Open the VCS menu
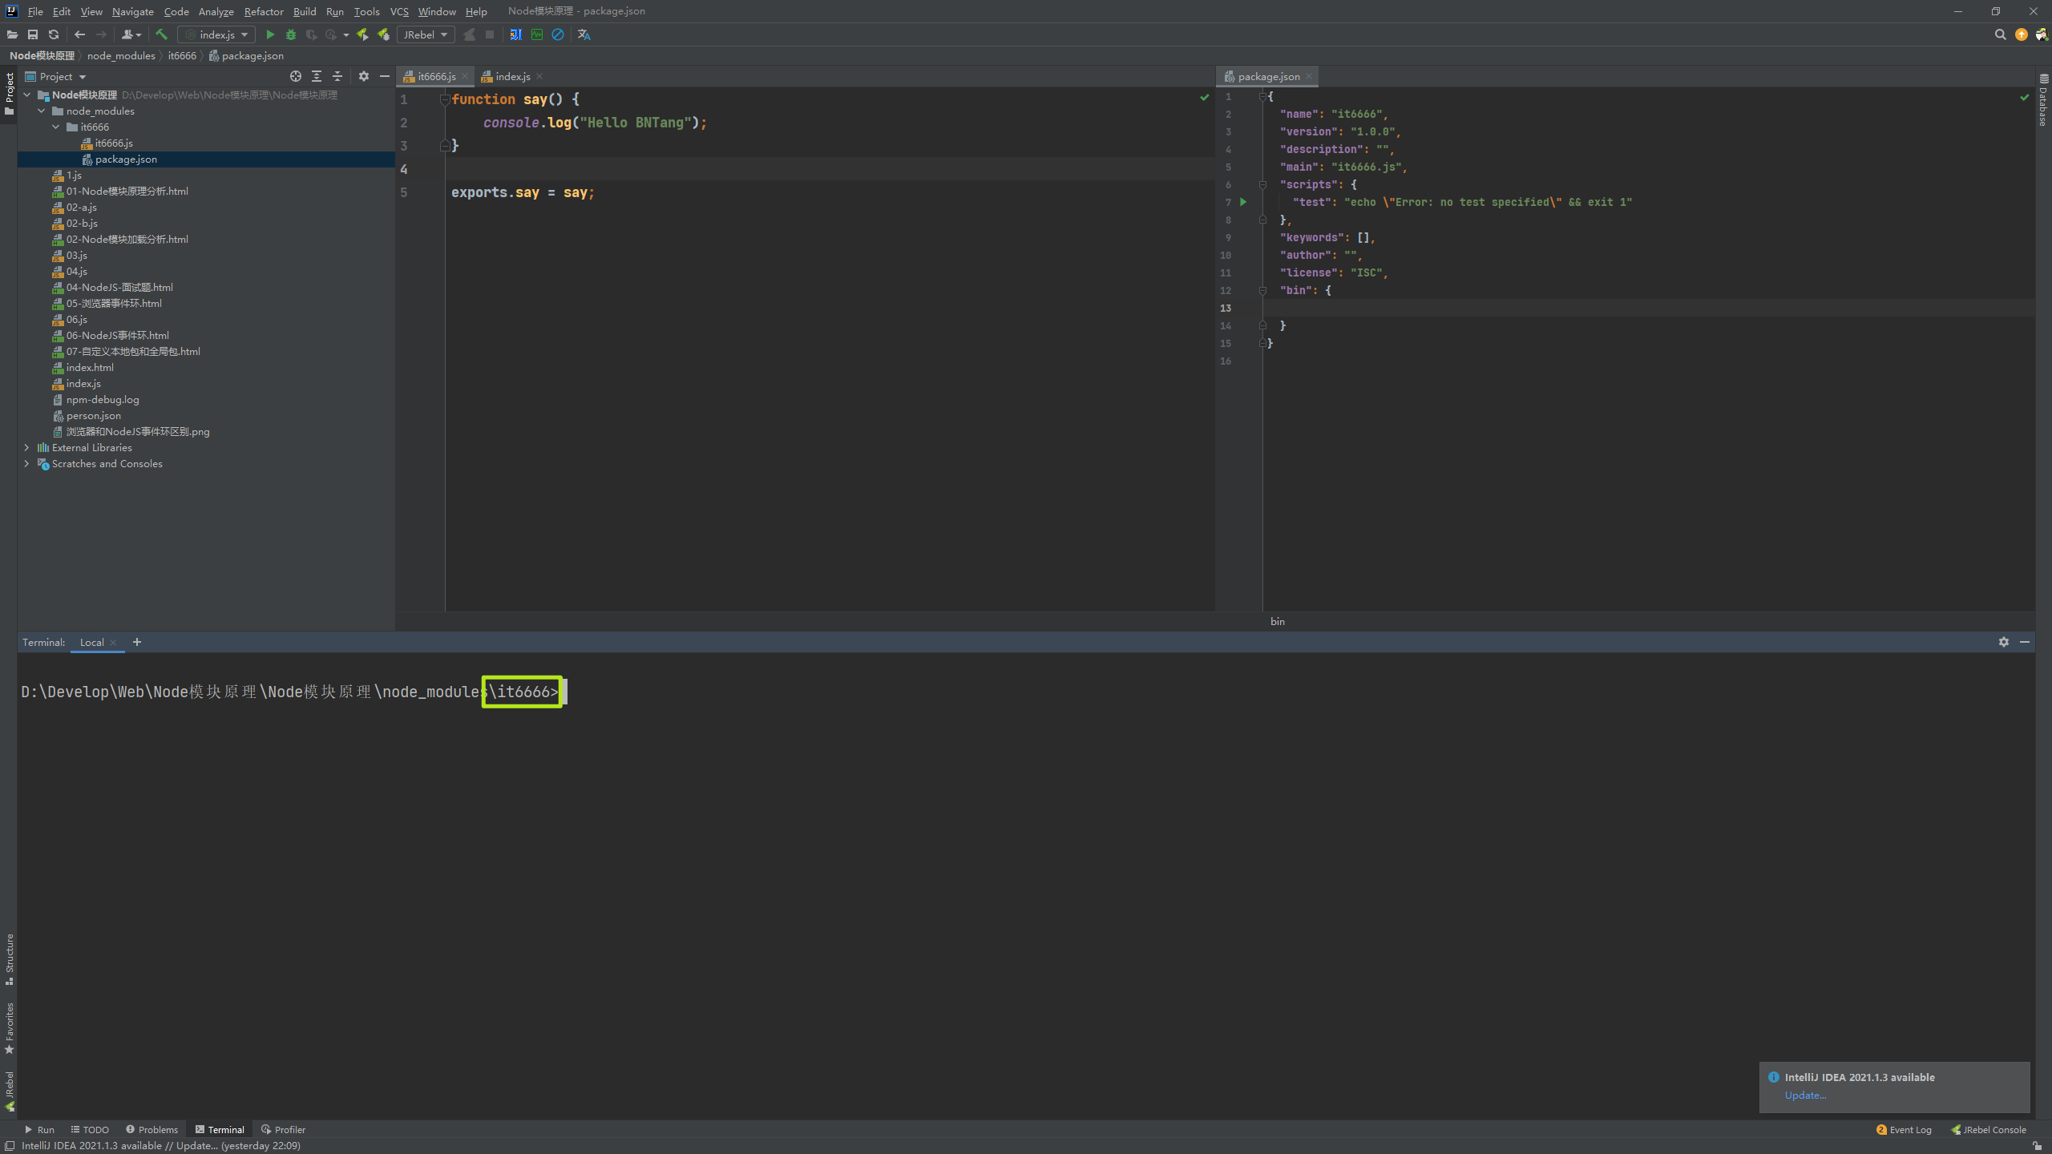2052x1154 pixels. pyautogui.click(x=399, y=11)
